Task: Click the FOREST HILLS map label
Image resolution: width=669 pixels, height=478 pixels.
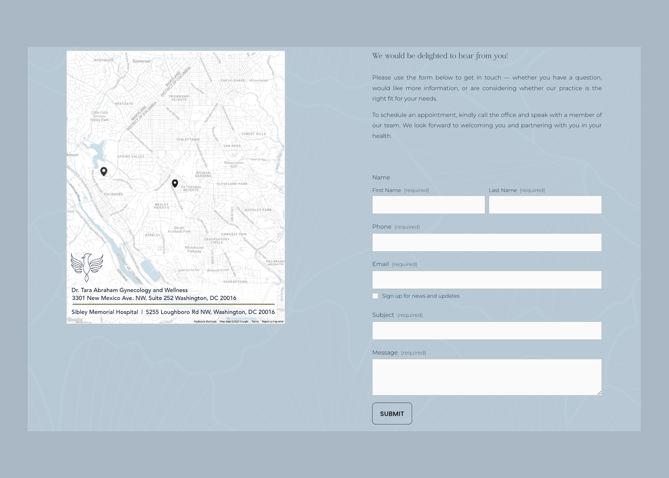Action: click(x=253, y=134)
